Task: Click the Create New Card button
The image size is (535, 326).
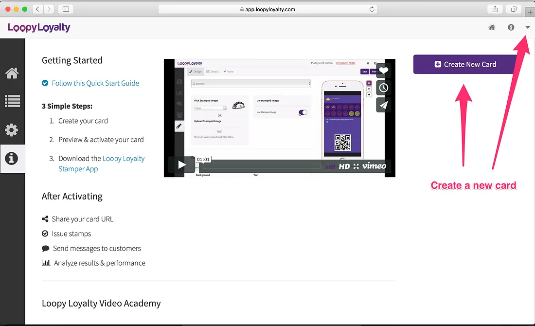Action: (x=465, y=64)
